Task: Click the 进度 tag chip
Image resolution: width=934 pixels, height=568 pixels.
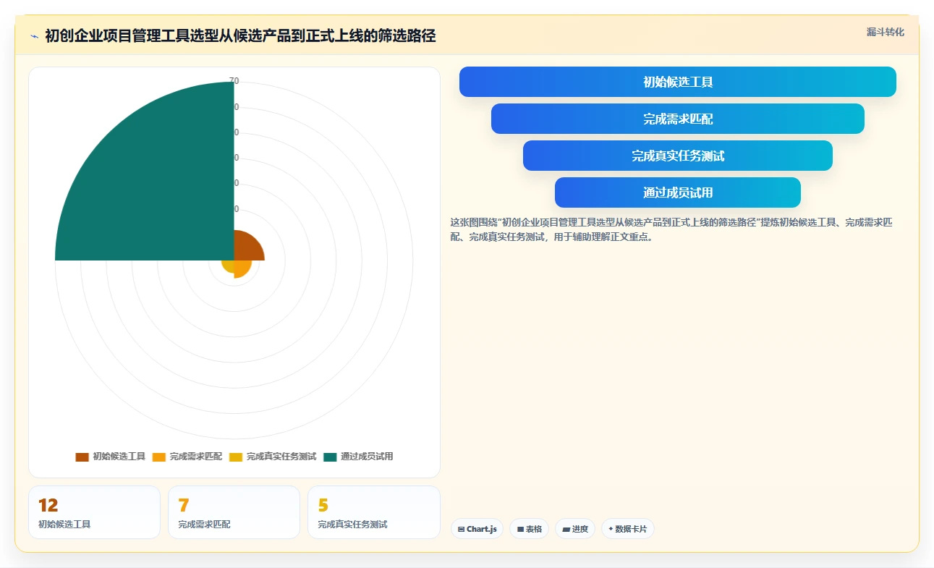Action: (575, 529)
